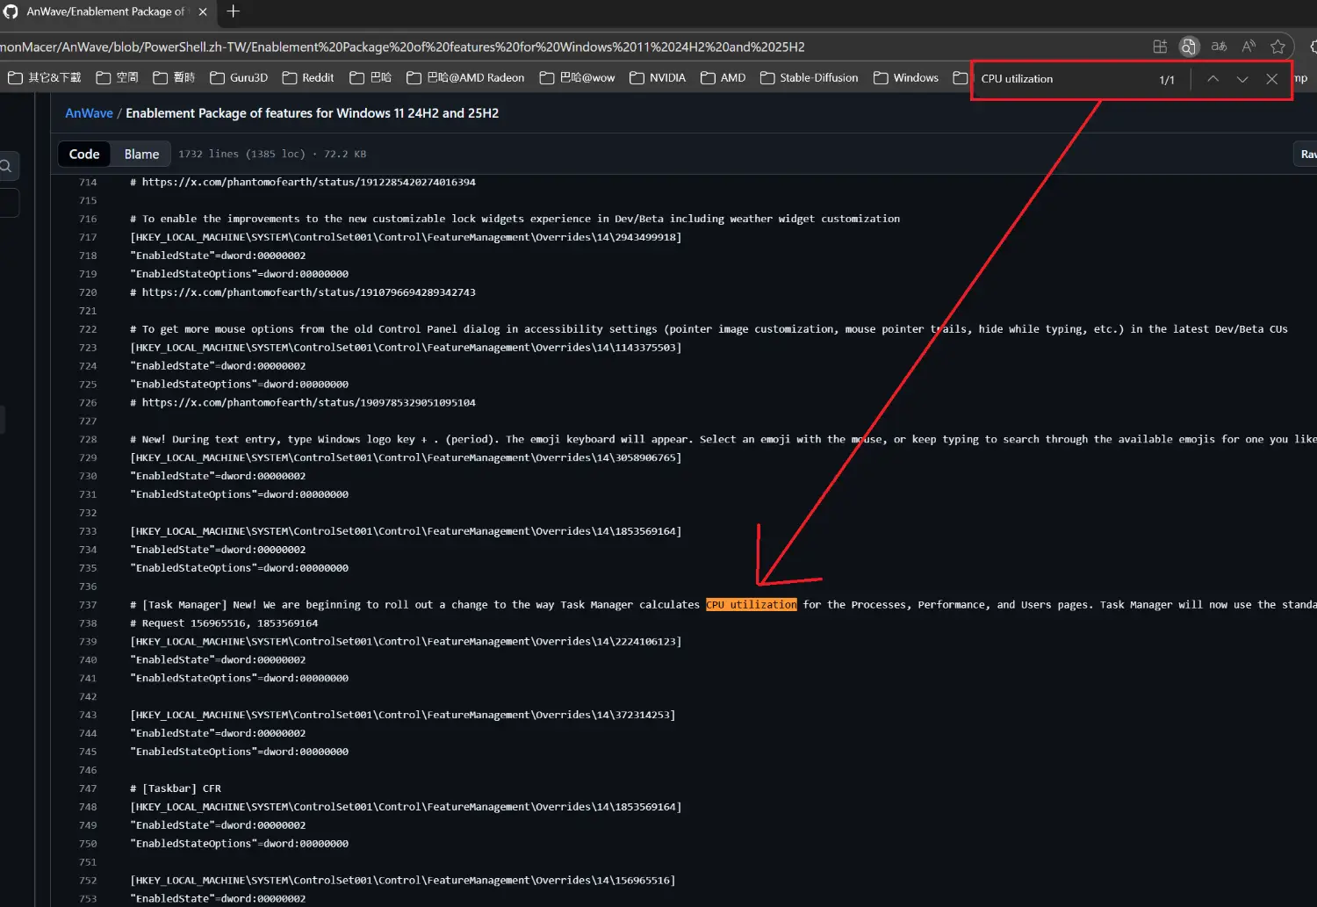Jump to next find result
1317x907 pixels.
coord(1242,79)
